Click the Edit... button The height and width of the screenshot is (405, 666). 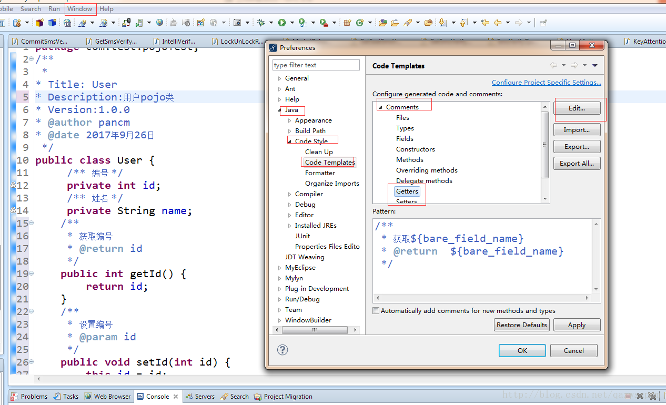(x=577, y=108)
